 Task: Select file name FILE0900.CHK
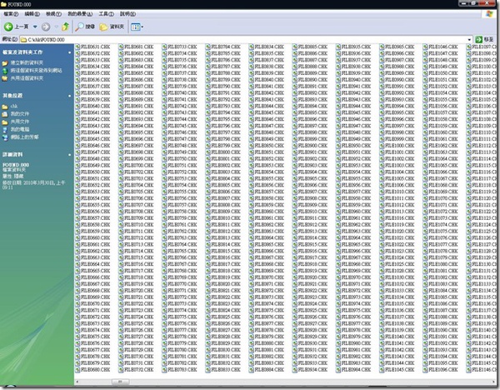pyautogui.click(x=312, y=146)
